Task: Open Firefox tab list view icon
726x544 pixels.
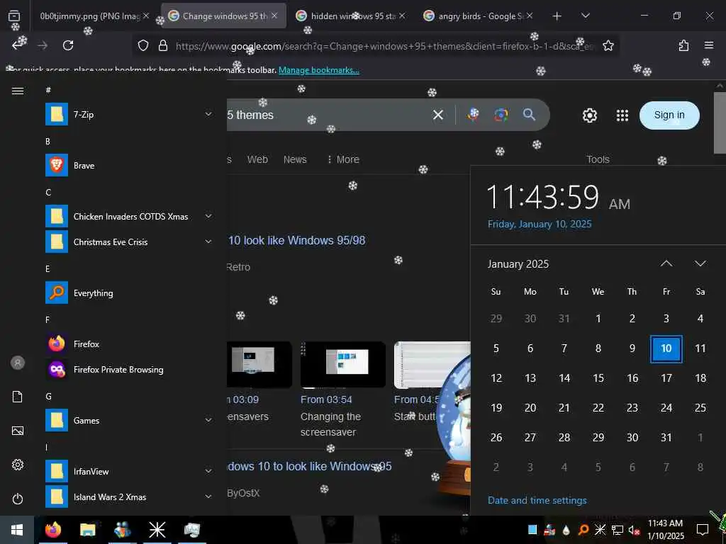Action: point(14,16)
